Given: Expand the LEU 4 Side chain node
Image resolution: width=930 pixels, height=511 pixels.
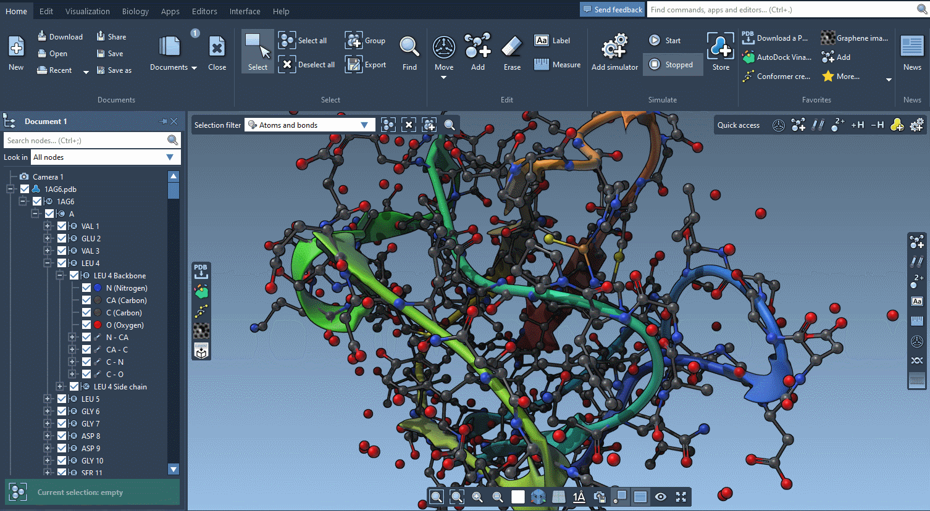Looking at the screenshot, I should [x=60, y=386].
